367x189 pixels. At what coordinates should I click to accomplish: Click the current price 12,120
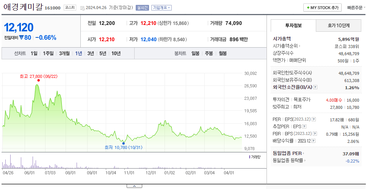(x=19, y=28)
